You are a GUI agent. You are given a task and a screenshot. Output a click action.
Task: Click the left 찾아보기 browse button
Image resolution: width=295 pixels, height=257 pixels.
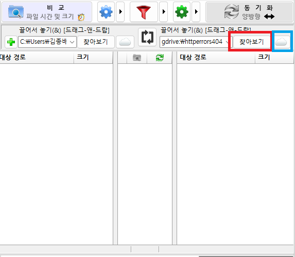[x=96, y=42]
